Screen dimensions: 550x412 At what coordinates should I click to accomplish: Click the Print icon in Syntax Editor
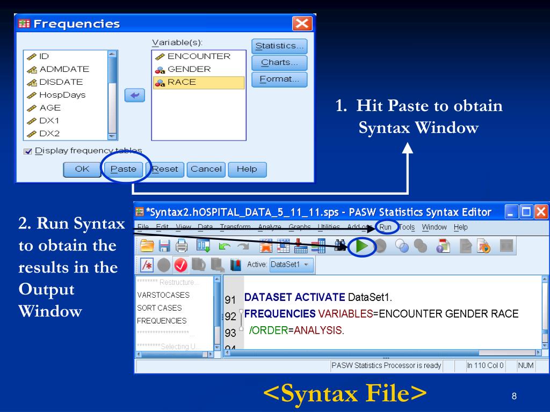click(x=182, y=246)
